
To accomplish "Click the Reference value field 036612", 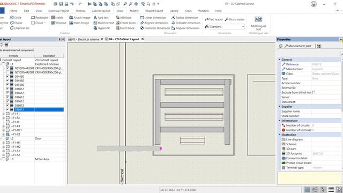I will click(326, 64).
